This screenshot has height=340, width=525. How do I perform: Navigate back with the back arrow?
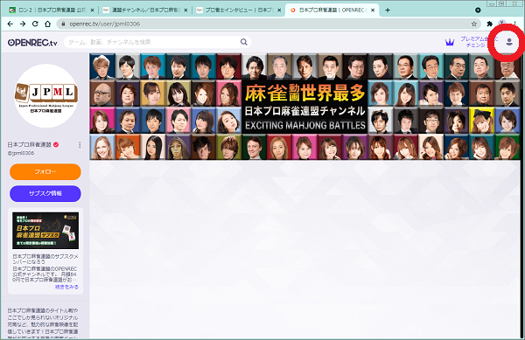pos(10,24)
